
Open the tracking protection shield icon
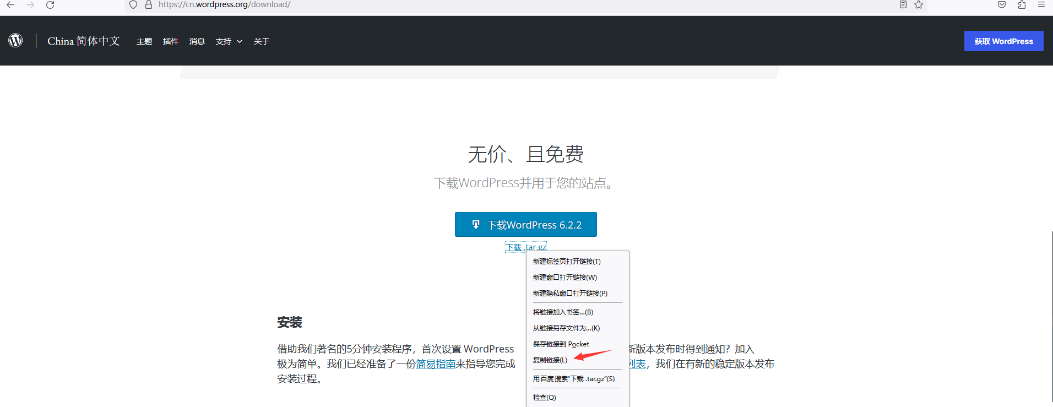coord(133,5)
